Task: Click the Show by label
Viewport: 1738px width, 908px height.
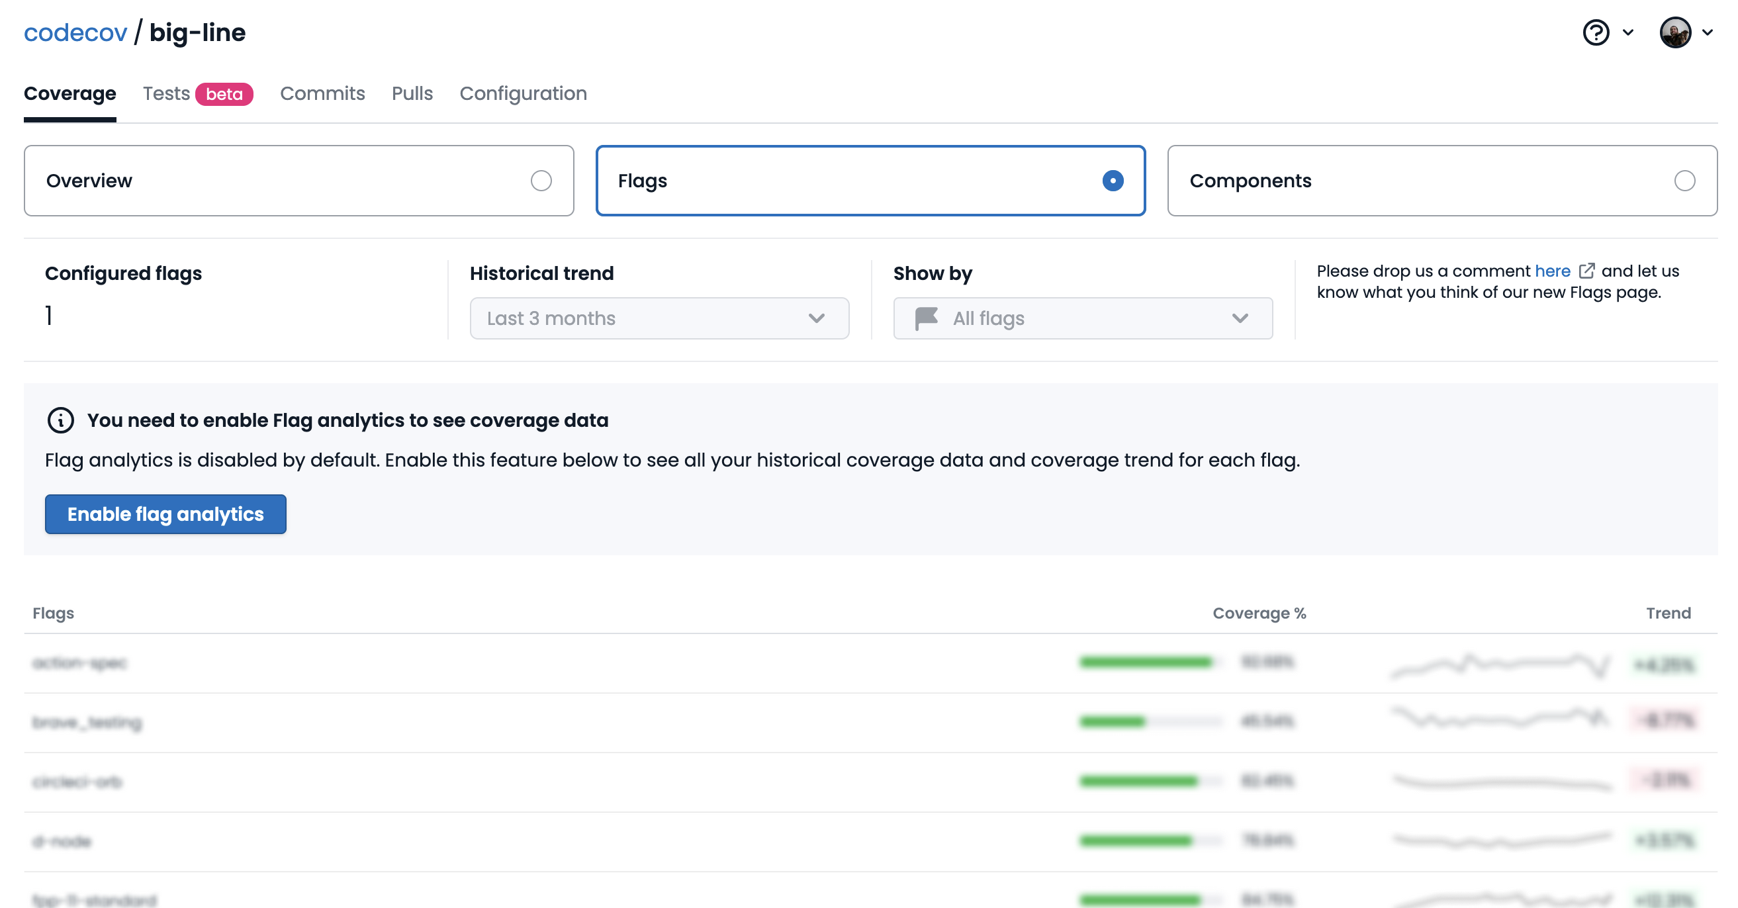Action: pos(933,273)
